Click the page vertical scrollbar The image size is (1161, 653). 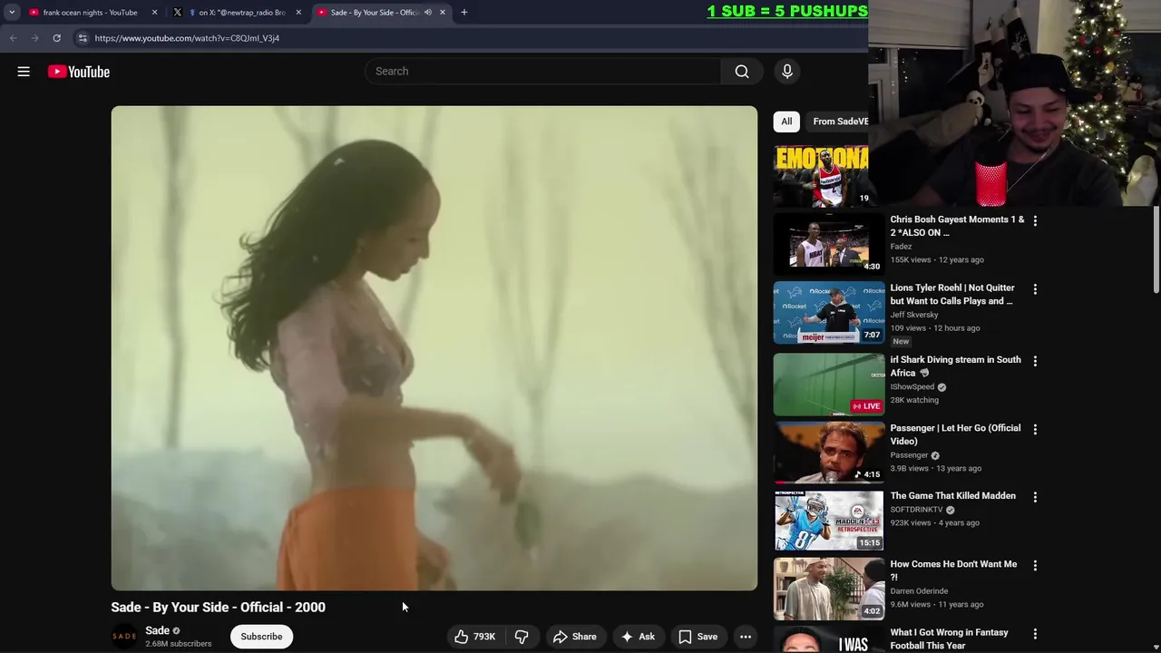[x=1156, y=249]
